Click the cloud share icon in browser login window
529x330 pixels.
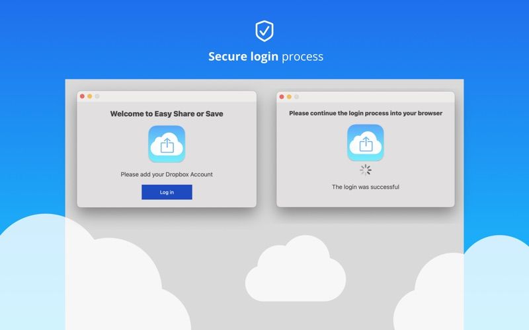(366, 143)
